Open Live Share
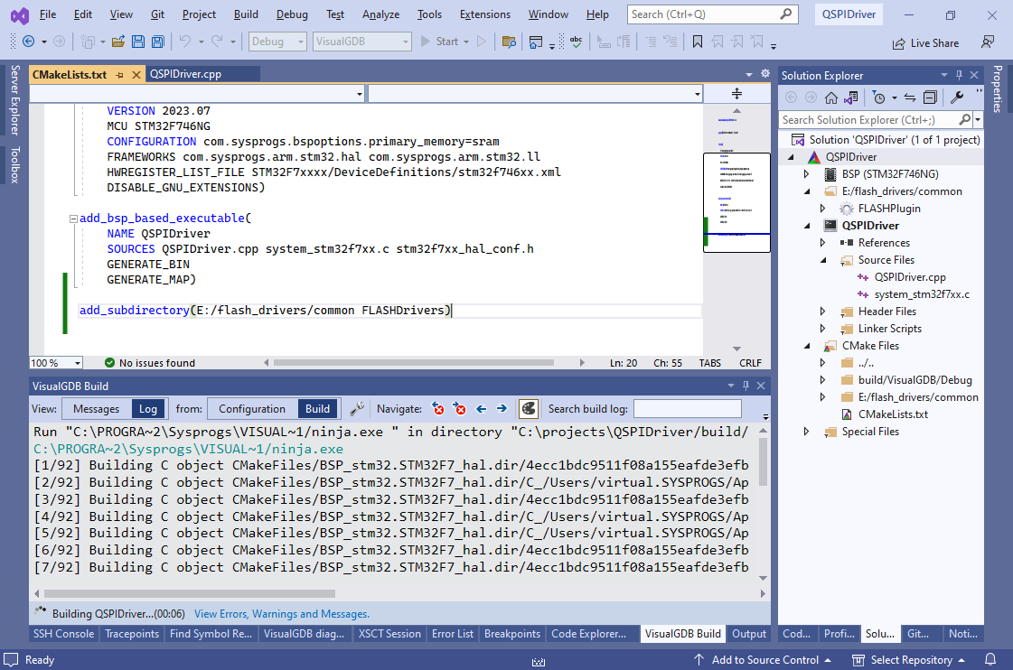 (x=925, y=43)
